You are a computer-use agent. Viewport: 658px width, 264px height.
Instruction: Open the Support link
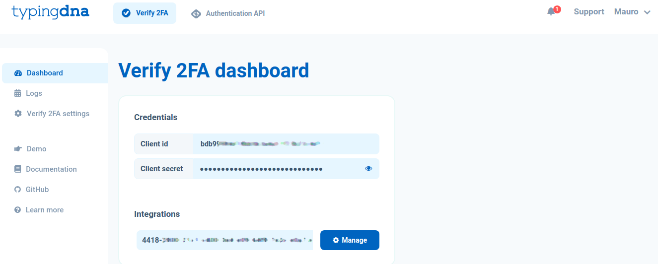[x=589, y=11]
